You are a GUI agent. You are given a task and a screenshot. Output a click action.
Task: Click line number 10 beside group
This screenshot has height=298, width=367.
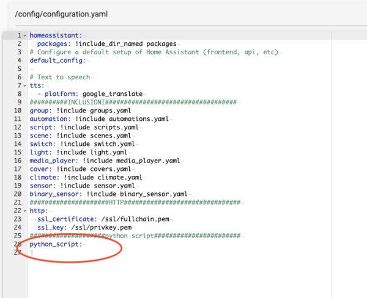[x=18, y=111]
